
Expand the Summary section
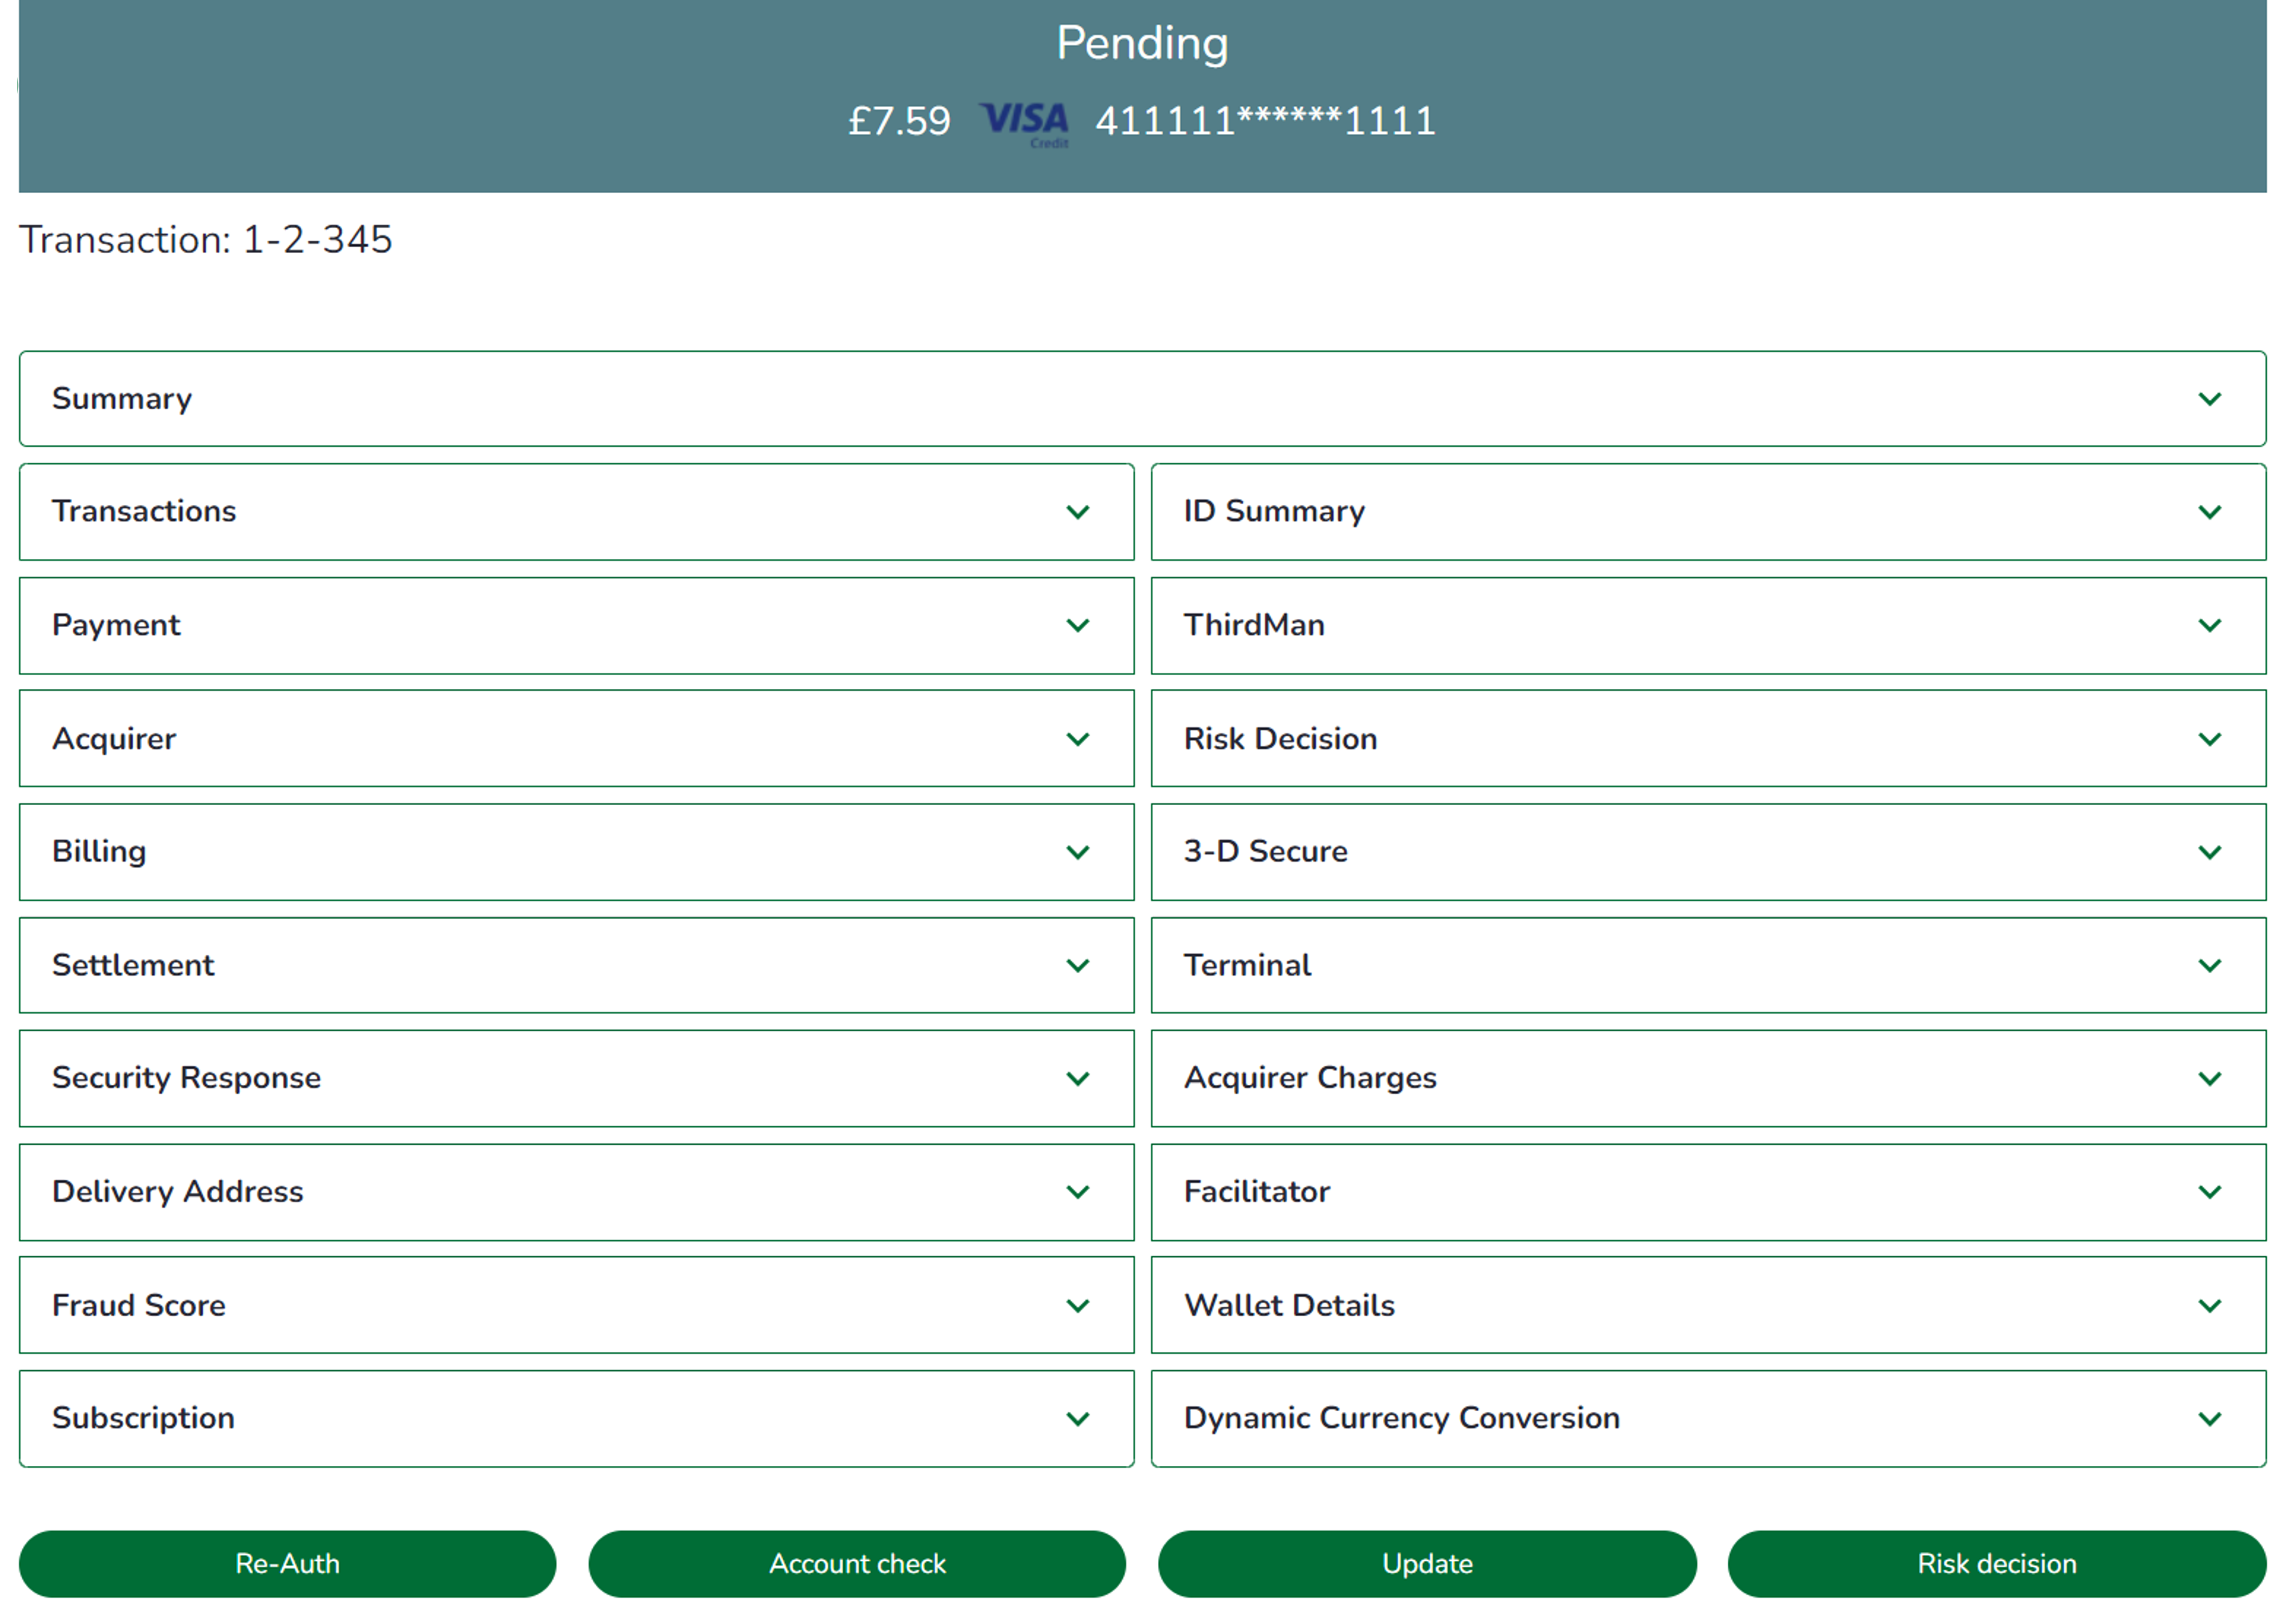click(1142, 398)
